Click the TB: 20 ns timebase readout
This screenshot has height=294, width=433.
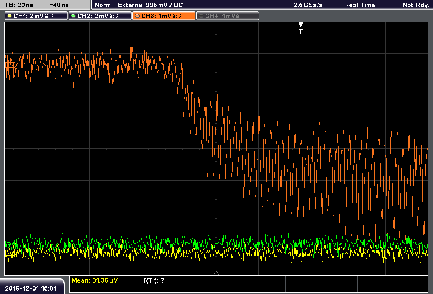click(x=19, y=5)
